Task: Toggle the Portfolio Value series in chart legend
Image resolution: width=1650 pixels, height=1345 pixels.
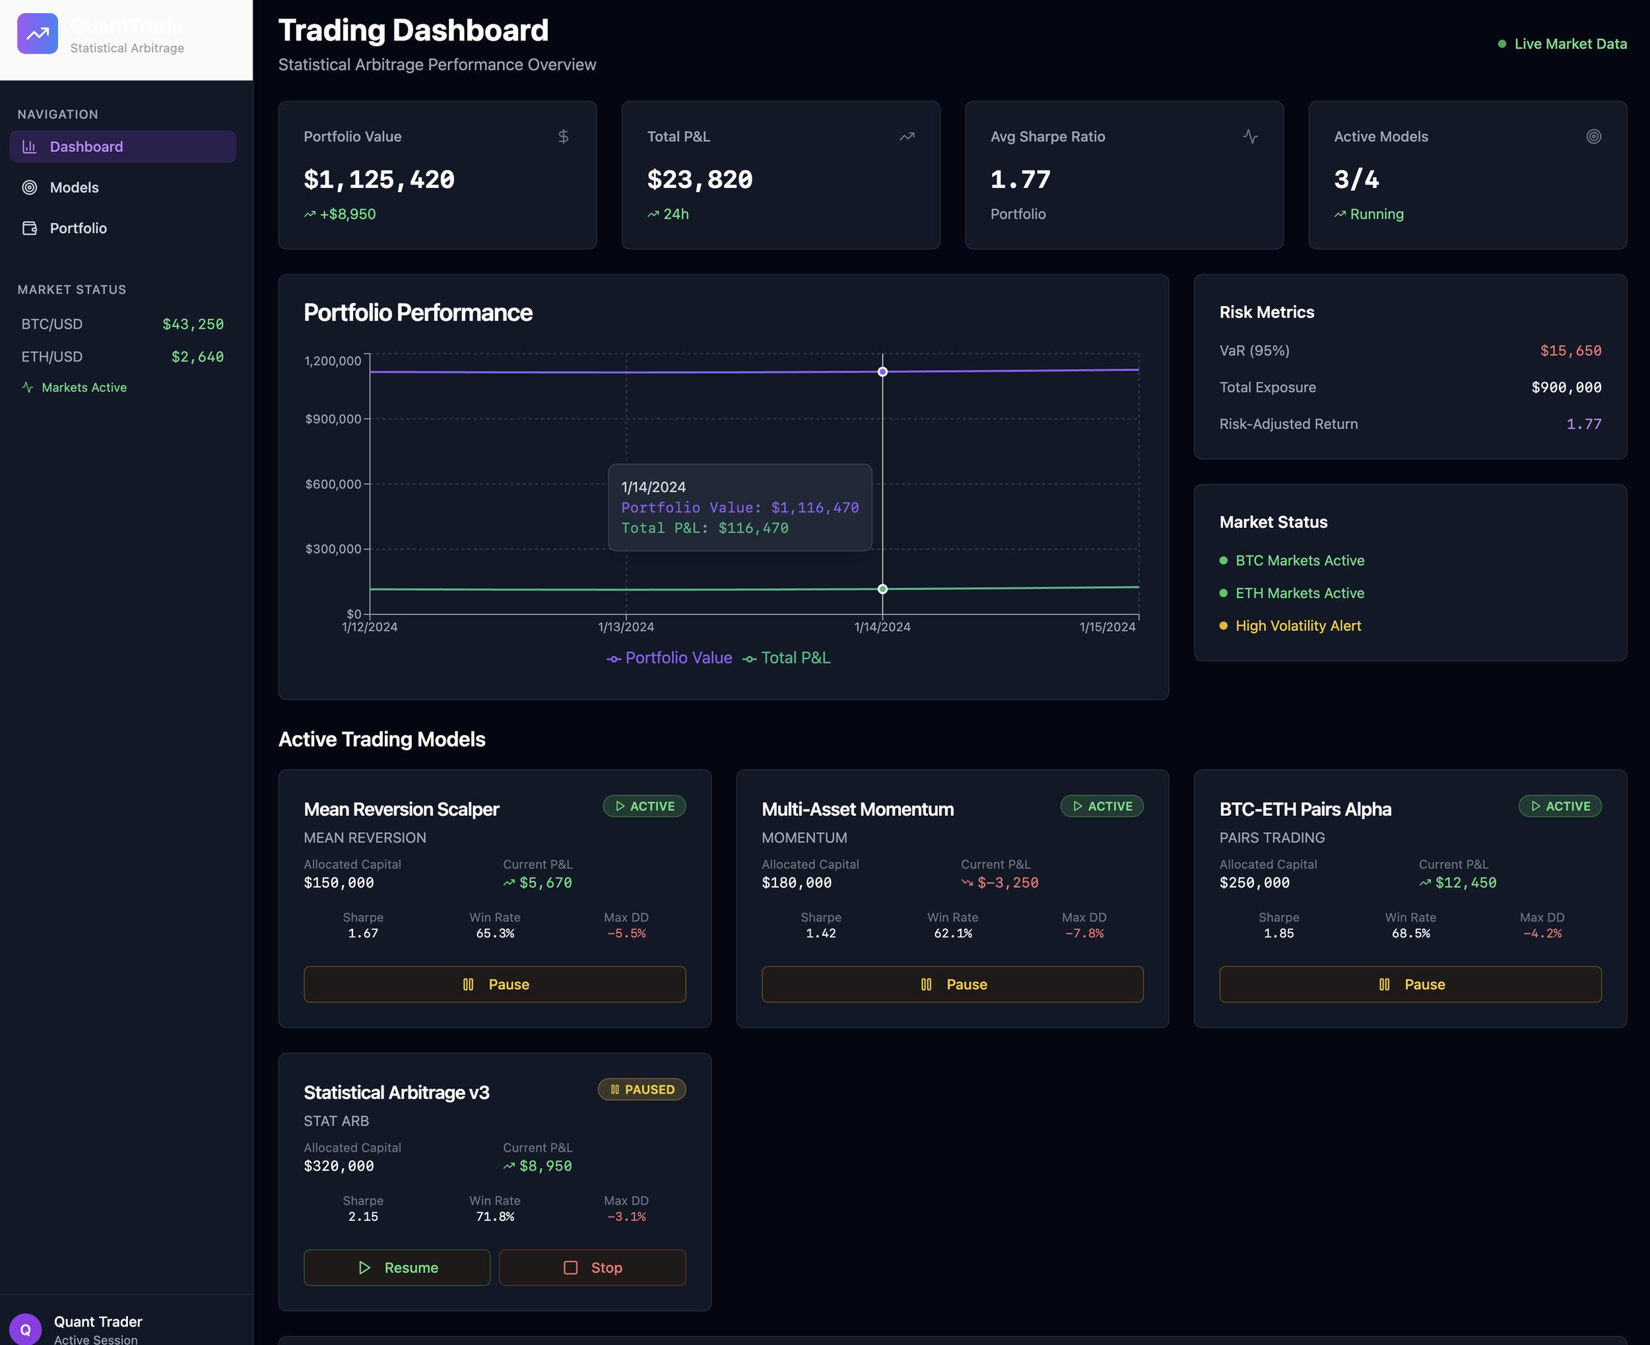Action: pos(669,658)
